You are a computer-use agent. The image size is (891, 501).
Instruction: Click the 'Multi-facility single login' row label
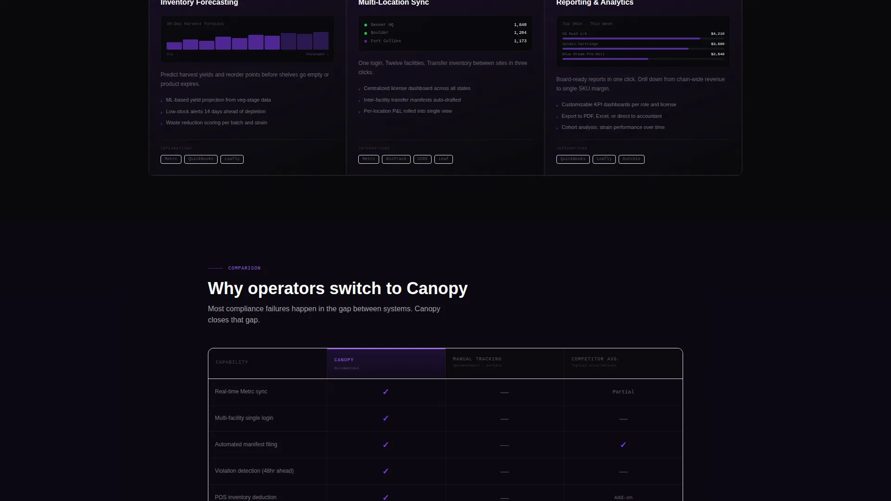tap(244, 418)
